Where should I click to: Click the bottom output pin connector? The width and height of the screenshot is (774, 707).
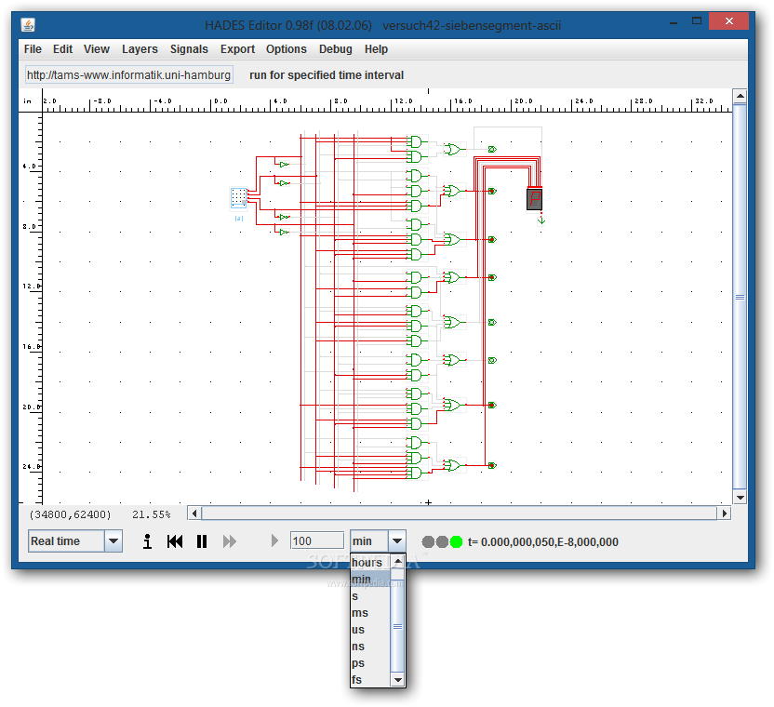click(x=492, y=465)
